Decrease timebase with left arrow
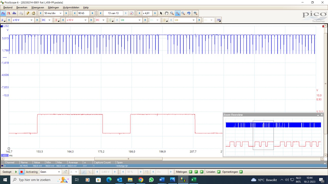 point(40,13)
